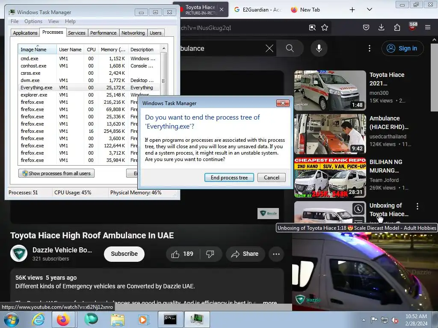
Task: Click the Unboxing of Toyota Hiace title
Action: click(x=389, y=210)
